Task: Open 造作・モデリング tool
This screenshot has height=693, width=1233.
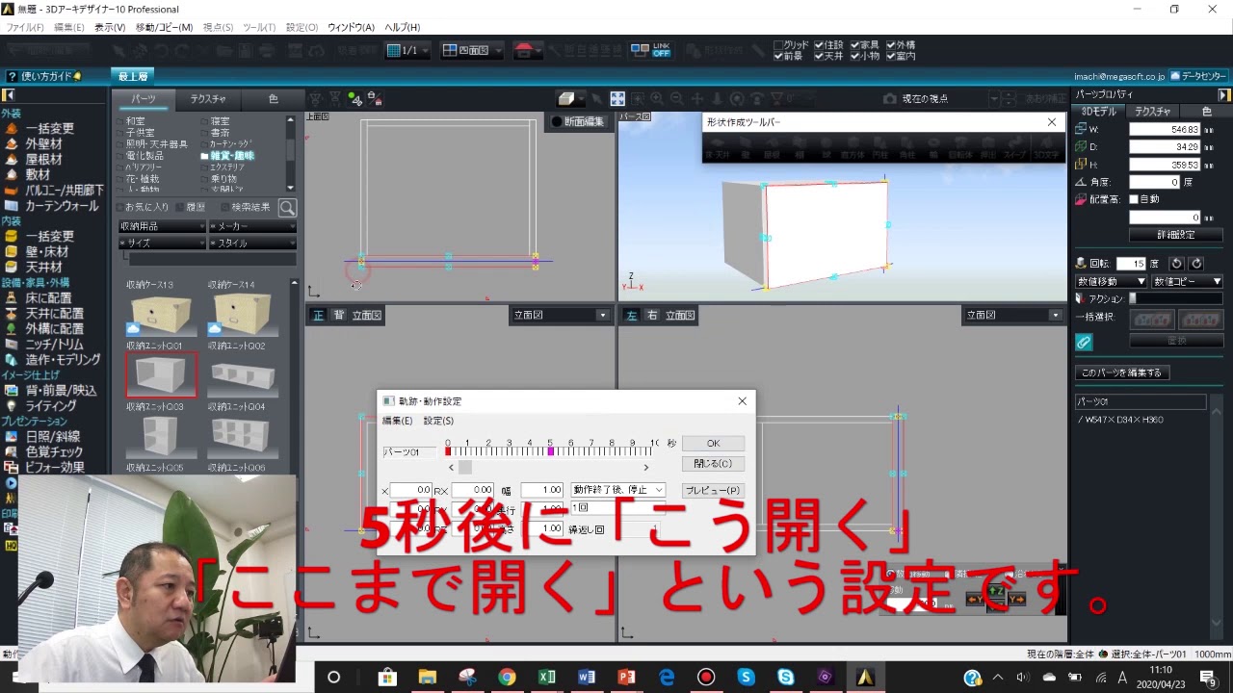Action: coord(63,359)
